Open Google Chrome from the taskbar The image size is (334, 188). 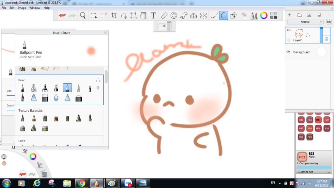pyautogui.click(x=82, y=183)
